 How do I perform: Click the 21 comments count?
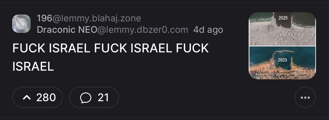pos(103,97)
